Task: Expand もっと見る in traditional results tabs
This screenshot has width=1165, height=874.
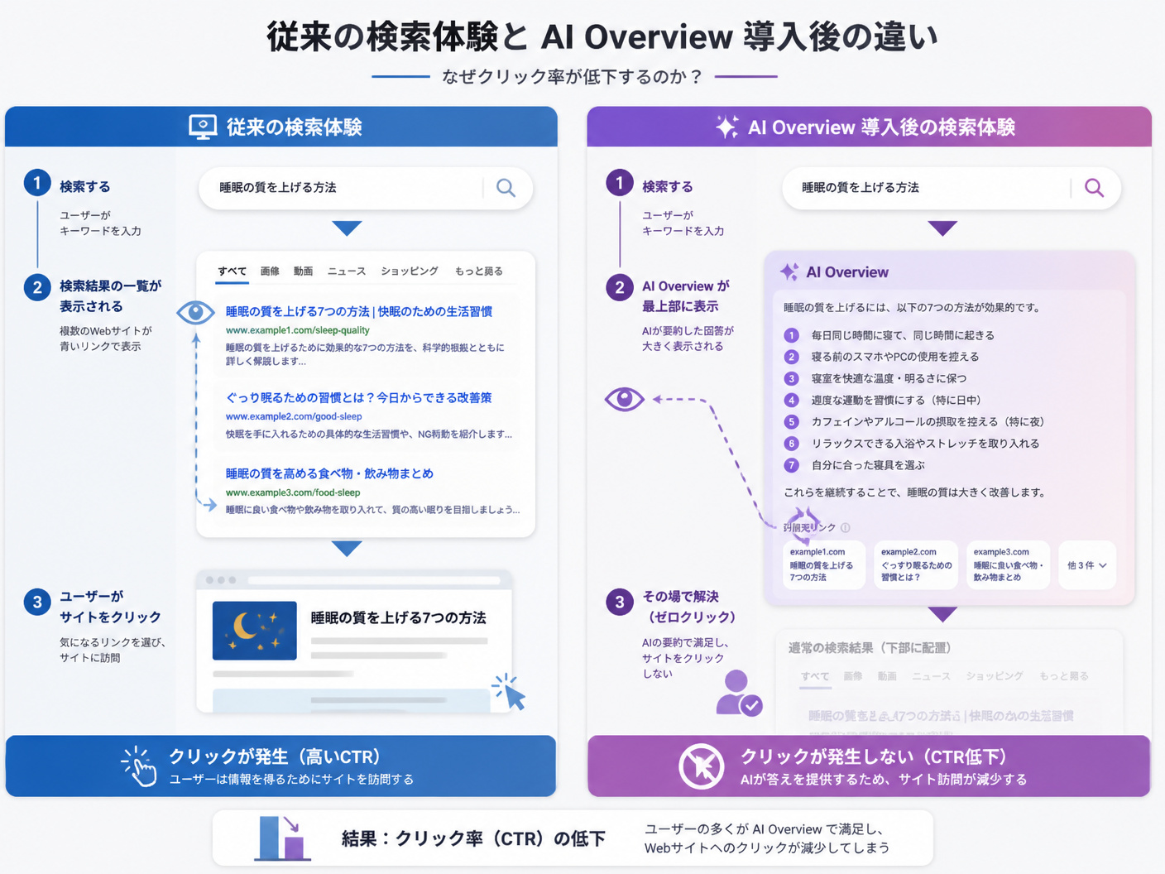Action: click(x=478, y=271)
